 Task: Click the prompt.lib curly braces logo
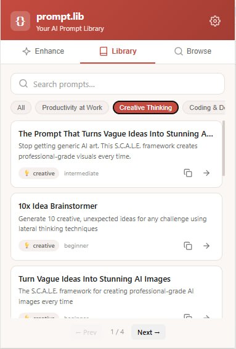coord(20,21)
